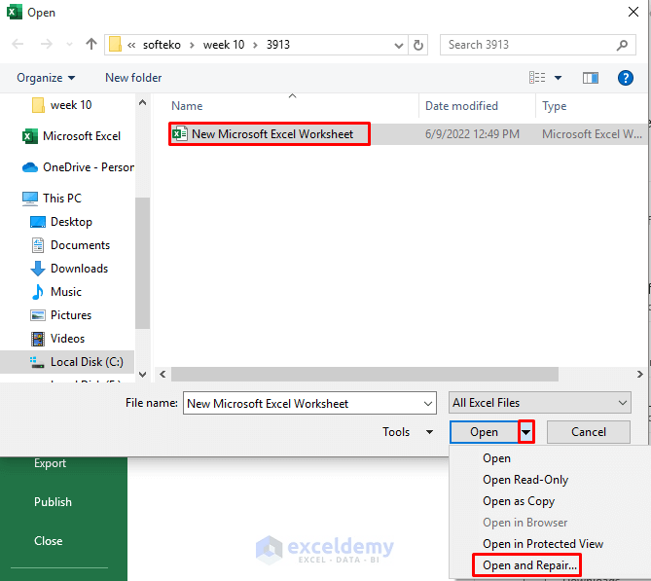
Task: Open Documents in navigation pane
Action: point(71,245)
